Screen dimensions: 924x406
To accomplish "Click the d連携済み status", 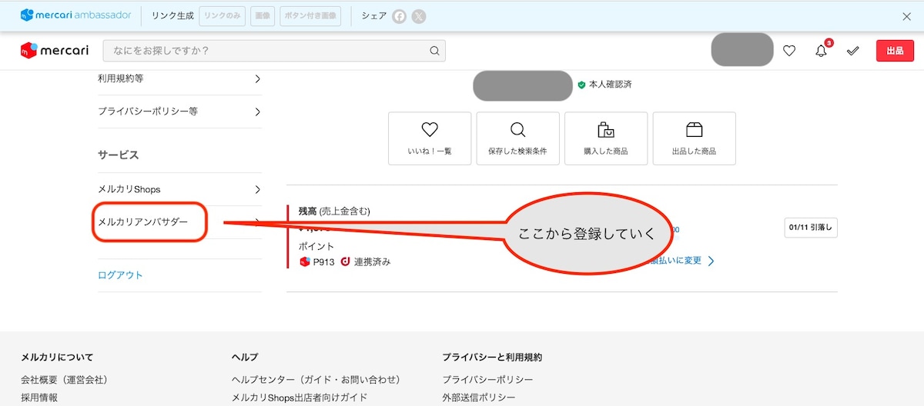I will tap(365, 261).
